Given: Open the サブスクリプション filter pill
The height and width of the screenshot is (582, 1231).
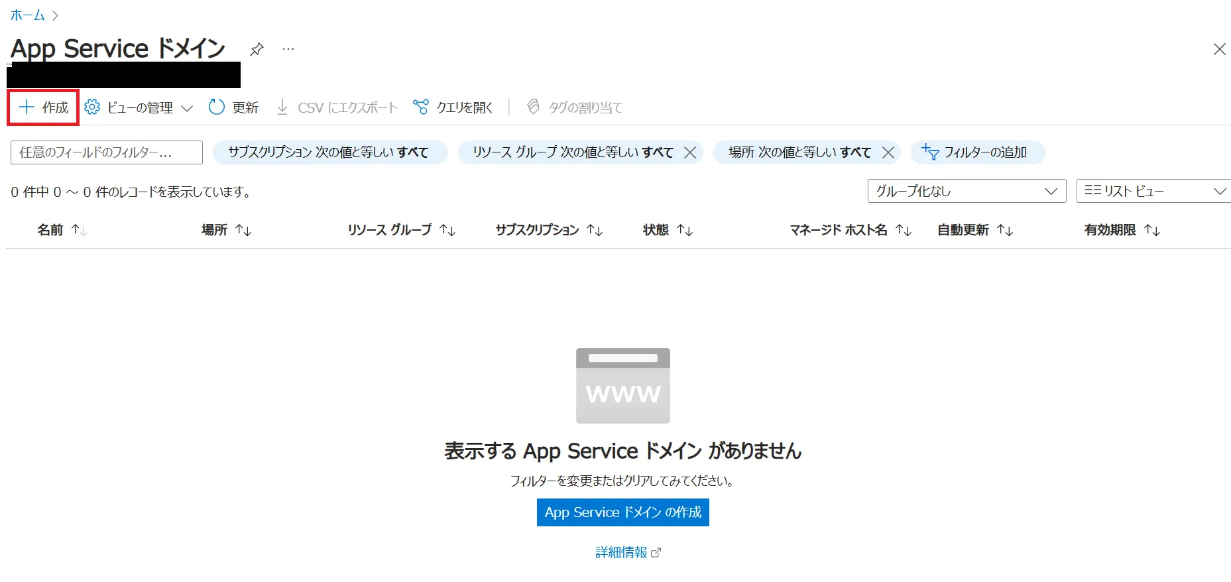Looking at the screenshot, I should tap(330, 152).
